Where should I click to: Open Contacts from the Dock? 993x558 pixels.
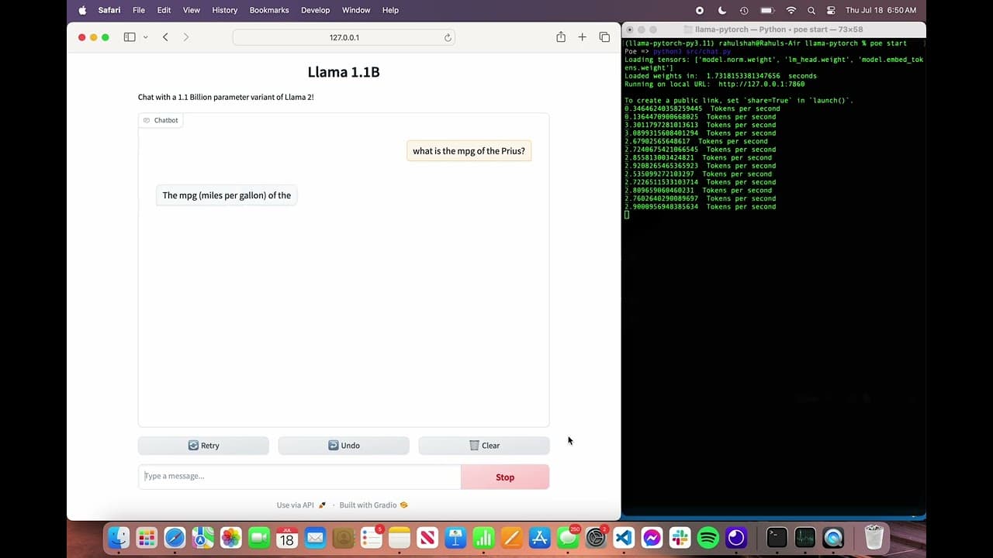(x=343, y=537)
